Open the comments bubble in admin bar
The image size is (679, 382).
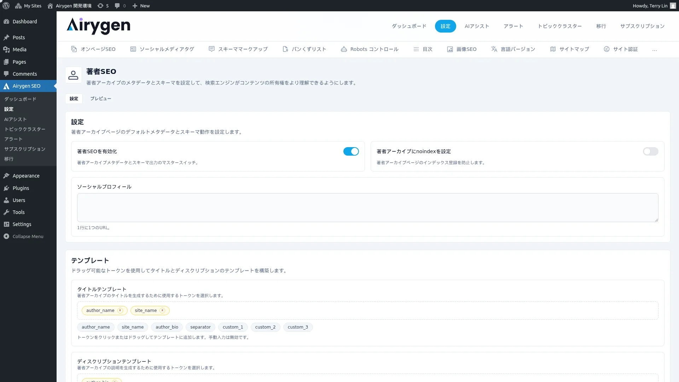[120, 6]
